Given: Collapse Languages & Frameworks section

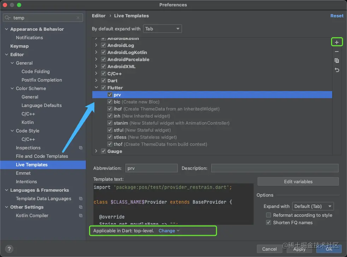Looking at the screenshot, I should pos(7,190).
